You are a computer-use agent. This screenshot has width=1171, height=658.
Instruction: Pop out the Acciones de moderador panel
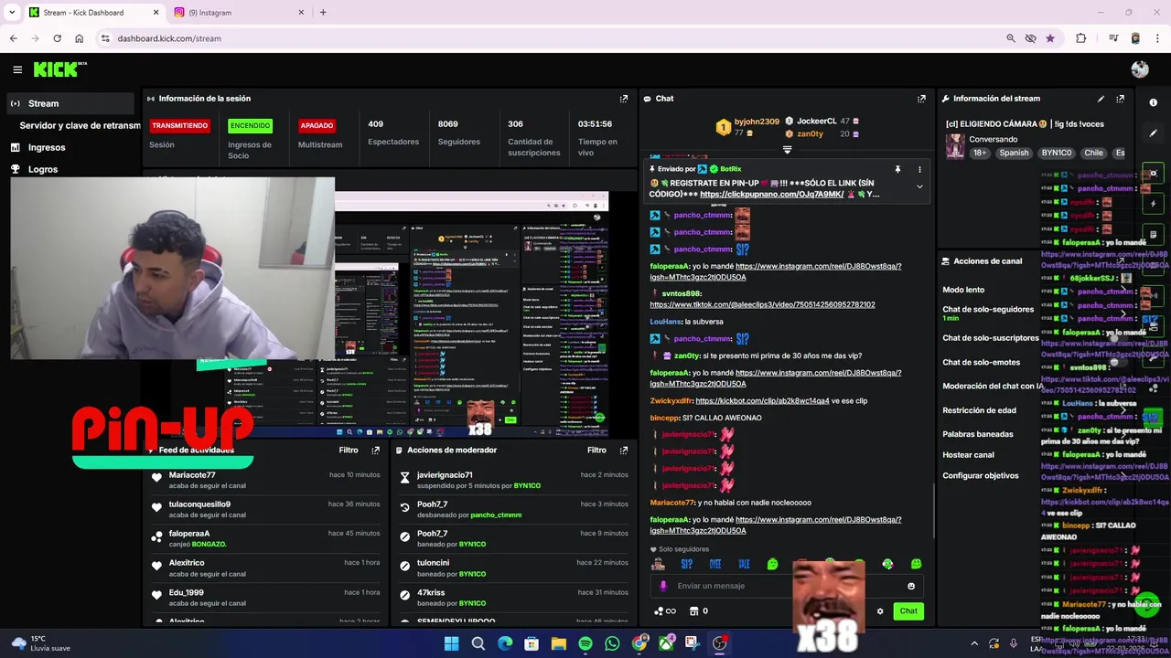coord(624,451)
